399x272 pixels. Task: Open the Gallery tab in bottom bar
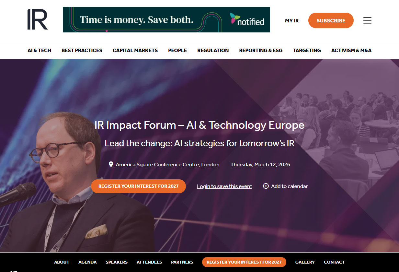pyautogui.click(x=305, y=262)
